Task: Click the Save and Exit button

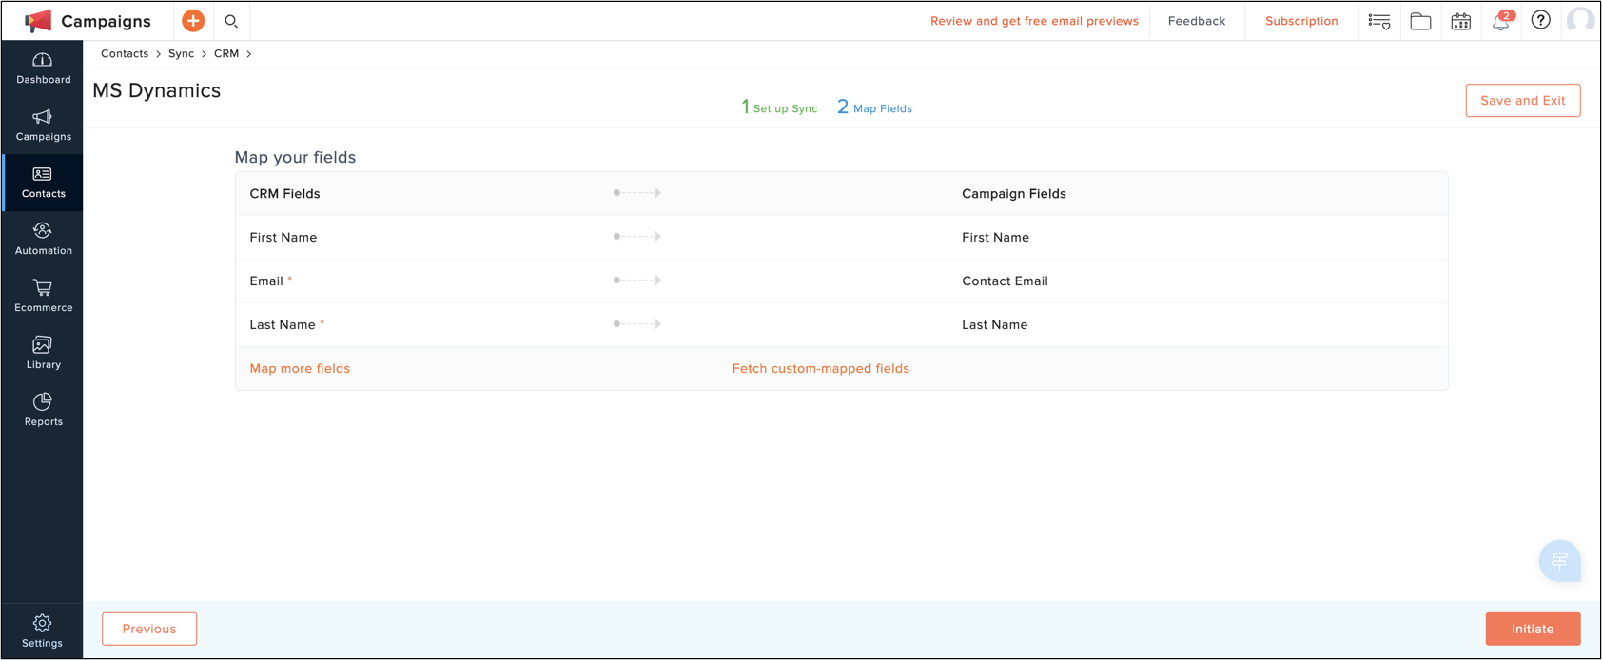Action: click(1523, 101)
